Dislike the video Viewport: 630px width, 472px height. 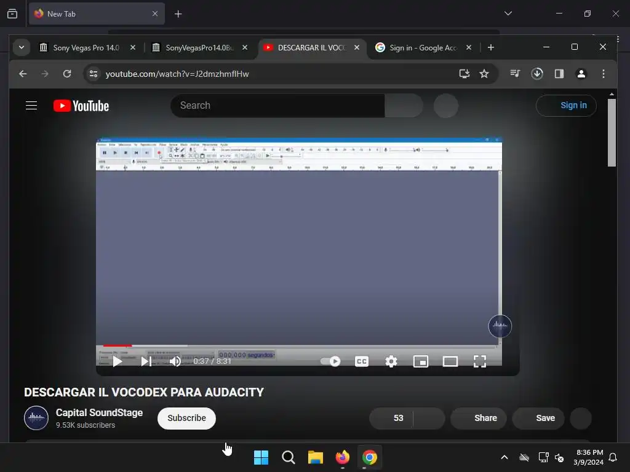(x=429, y=418)
